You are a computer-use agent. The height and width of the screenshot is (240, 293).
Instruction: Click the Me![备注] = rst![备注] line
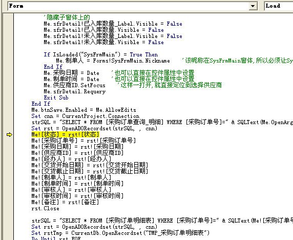click(65, 202)
